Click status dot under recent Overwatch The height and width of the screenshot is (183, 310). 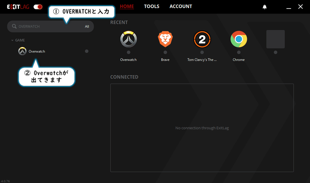pyautogui.click(x=129, y=53)
